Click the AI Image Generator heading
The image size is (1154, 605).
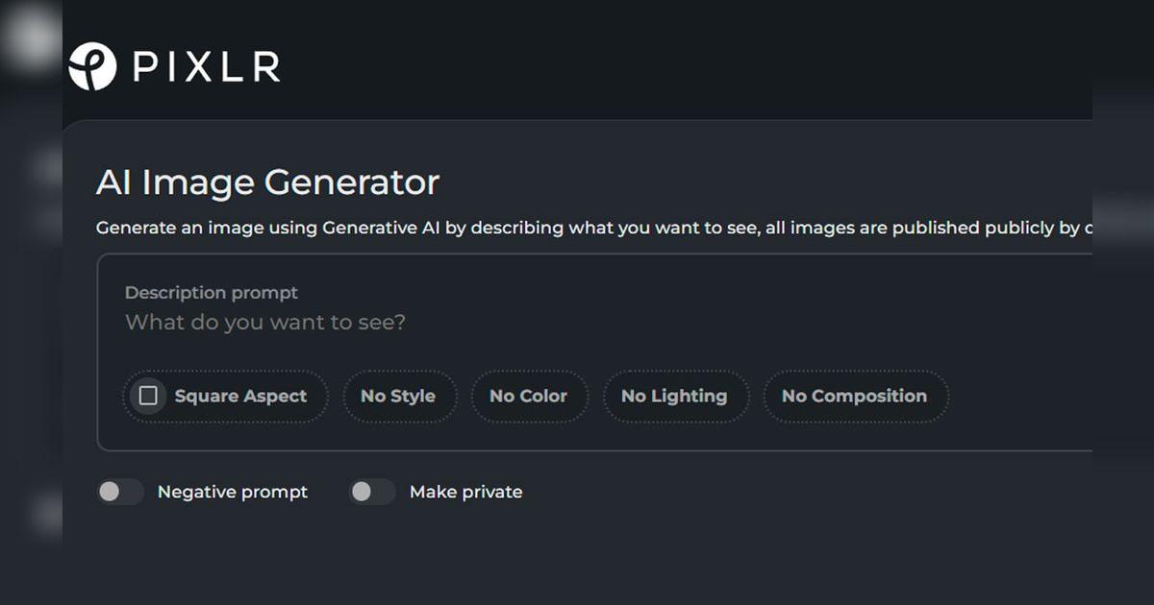267,182
